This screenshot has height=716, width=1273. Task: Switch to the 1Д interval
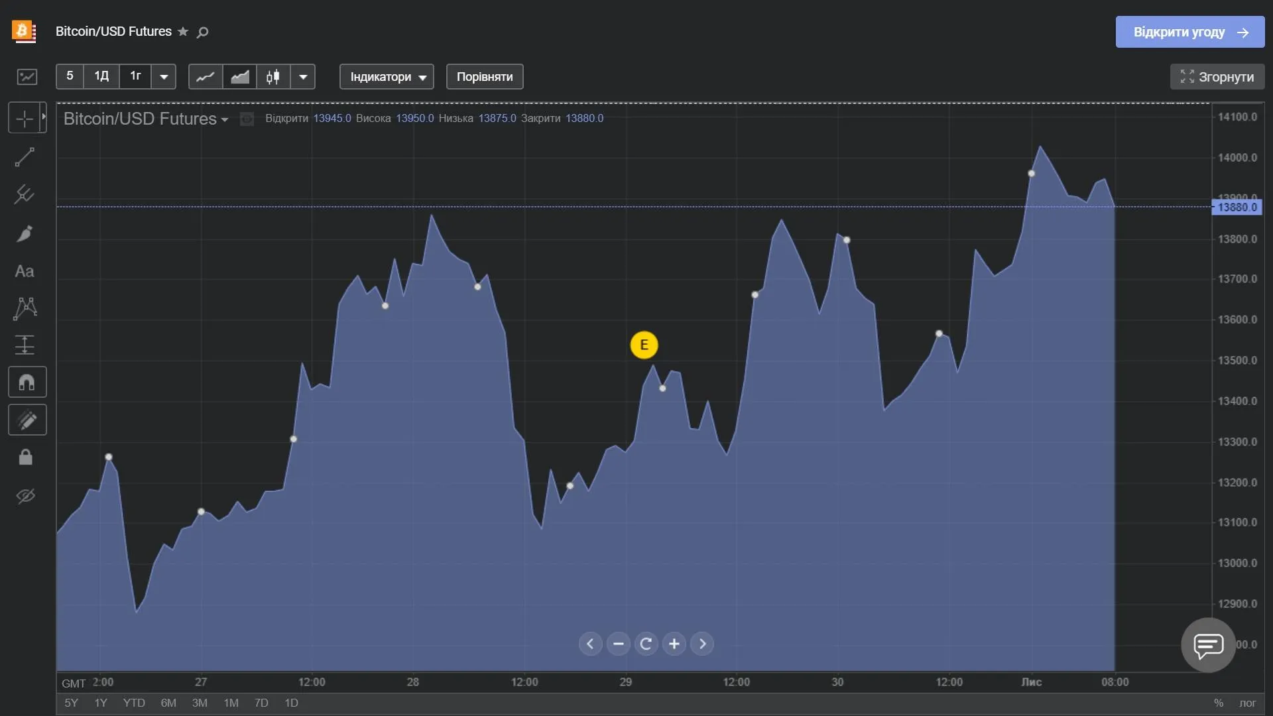tap(101, 76)
